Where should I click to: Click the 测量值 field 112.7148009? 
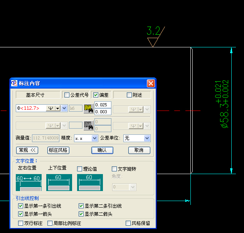pos(45,138)
